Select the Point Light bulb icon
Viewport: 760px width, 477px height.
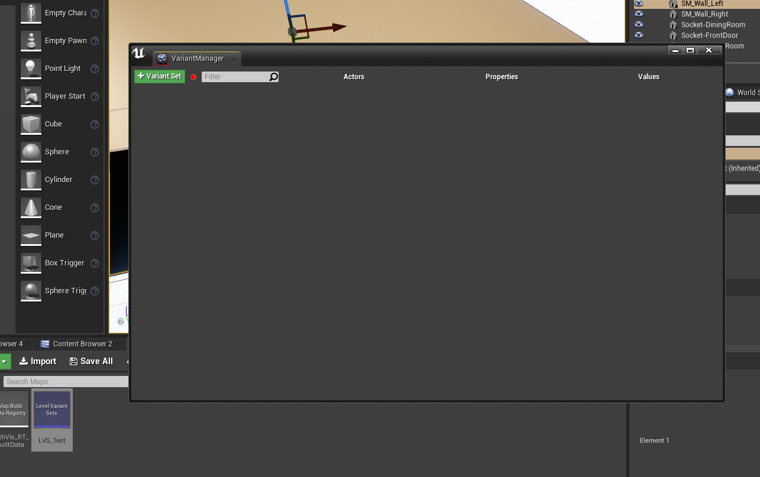[31, 68]
